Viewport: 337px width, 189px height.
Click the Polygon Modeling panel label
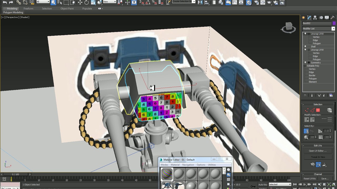[x=13, y=12]
